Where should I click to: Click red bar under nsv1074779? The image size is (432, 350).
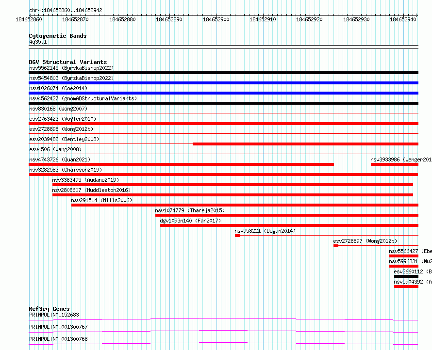click(x=287, y=215)
